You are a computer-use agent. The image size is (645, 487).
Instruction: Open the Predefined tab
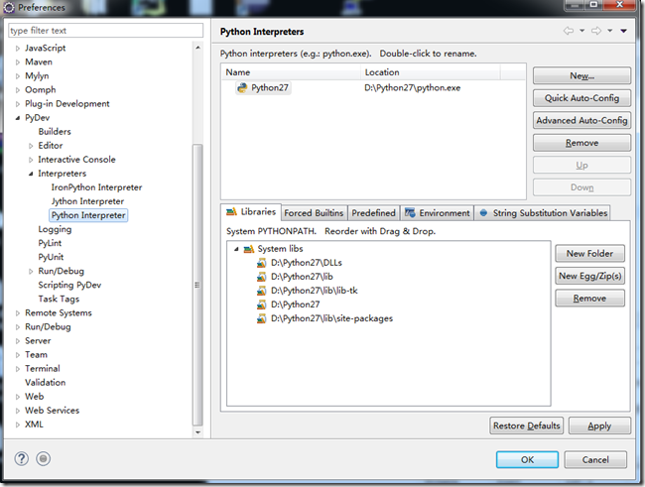tap(373, 213)
